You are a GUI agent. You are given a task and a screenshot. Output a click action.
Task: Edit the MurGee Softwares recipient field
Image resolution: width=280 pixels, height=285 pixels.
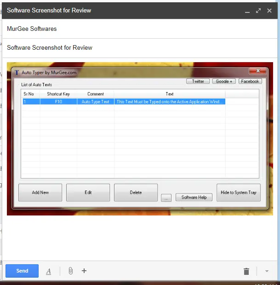[138, 29]
